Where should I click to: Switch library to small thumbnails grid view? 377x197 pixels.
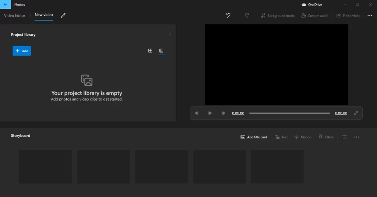click(x=161, y=51)
